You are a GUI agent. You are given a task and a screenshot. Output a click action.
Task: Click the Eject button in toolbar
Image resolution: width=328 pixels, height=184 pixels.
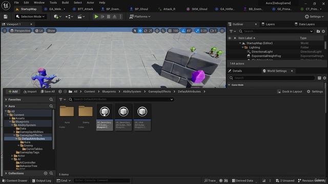coord(114,16)
